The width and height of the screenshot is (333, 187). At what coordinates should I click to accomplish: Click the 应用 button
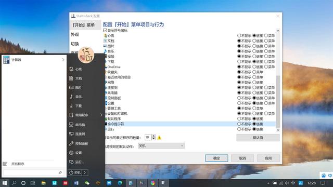[268, 158]
